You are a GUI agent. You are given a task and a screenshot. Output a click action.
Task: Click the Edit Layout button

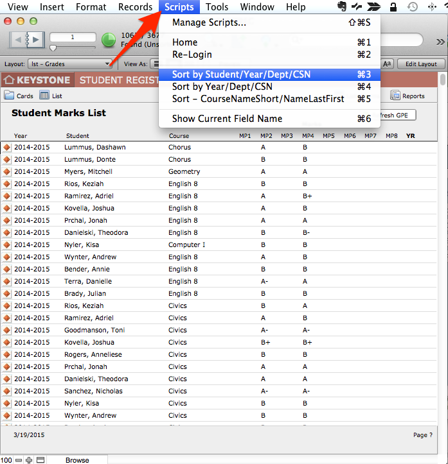tap(418, 64)
